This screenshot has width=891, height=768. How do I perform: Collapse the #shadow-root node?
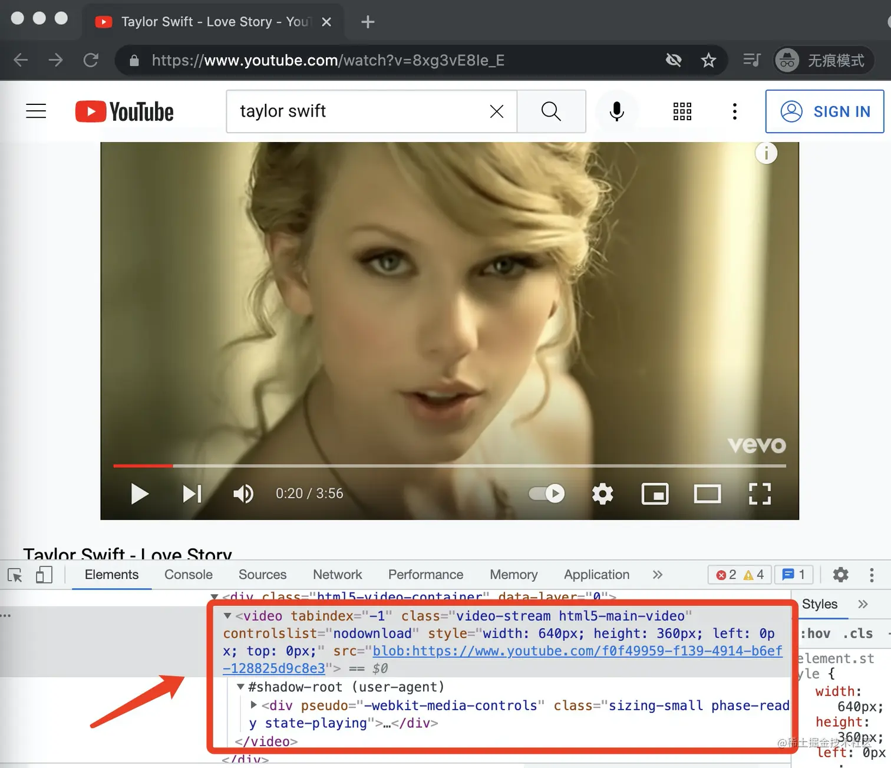240,687
